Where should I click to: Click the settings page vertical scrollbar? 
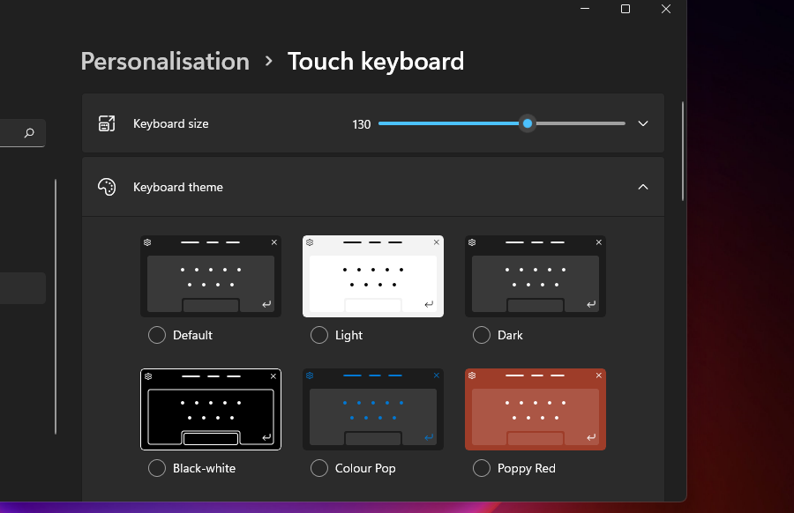click(x=683, y=152)
